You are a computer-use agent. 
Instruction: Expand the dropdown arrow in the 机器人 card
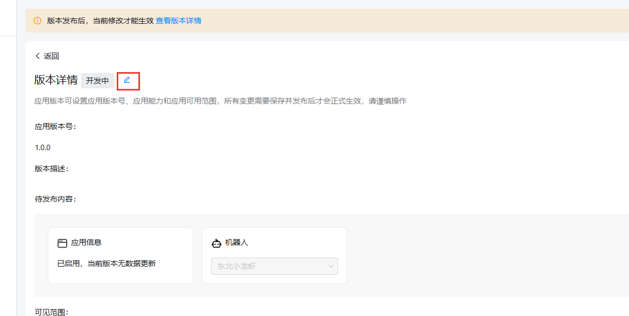point(331,266)
